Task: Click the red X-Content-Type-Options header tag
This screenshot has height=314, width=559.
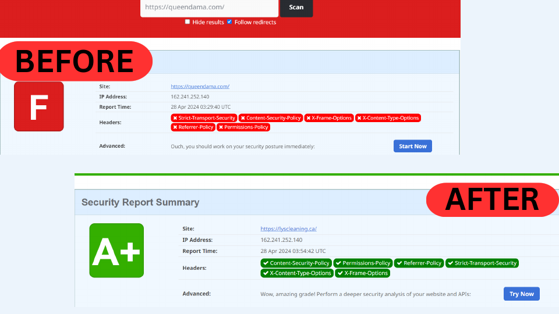Action: [x=388, y=118]
